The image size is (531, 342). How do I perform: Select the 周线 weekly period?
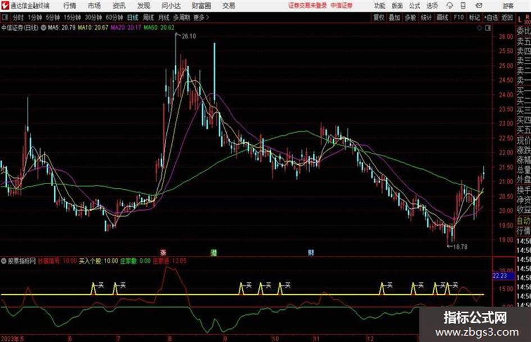pos(148,17)
